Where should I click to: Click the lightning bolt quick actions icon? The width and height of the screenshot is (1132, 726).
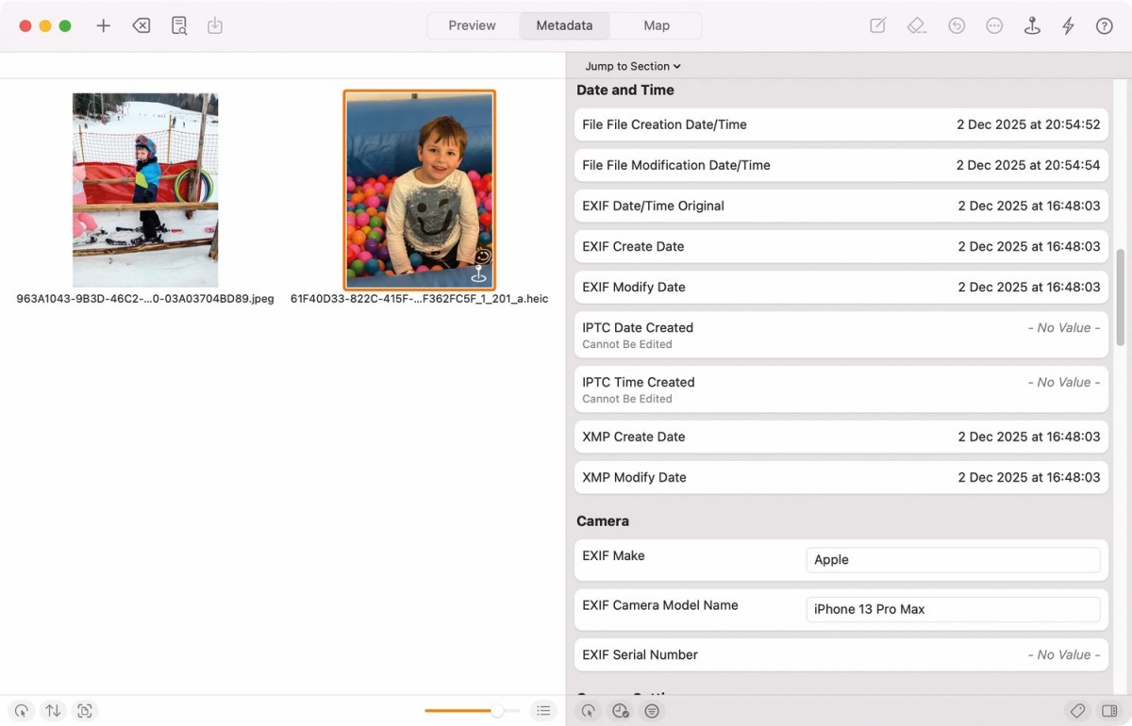(x=1068, y=25)
